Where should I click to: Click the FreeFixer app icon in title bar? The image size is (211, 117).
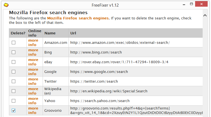coord(6,5)
